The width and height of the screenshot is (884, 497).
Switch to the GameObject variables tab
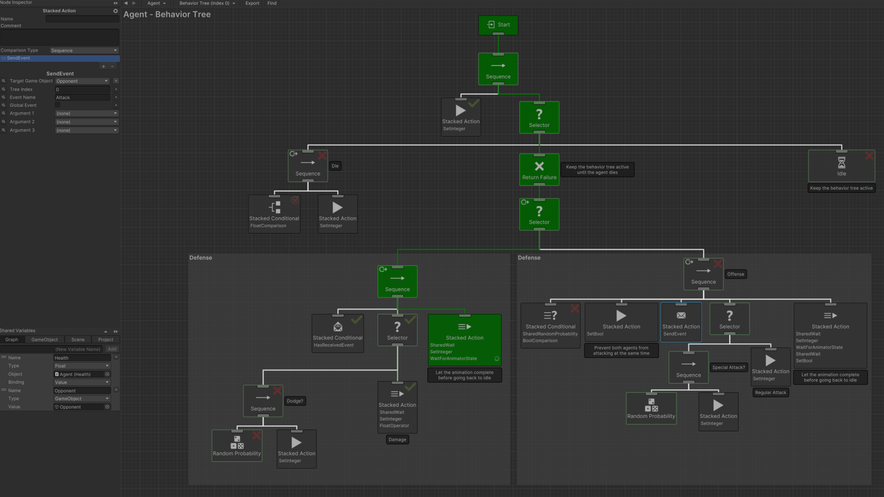pyautogui.click(x=44, y=339)
